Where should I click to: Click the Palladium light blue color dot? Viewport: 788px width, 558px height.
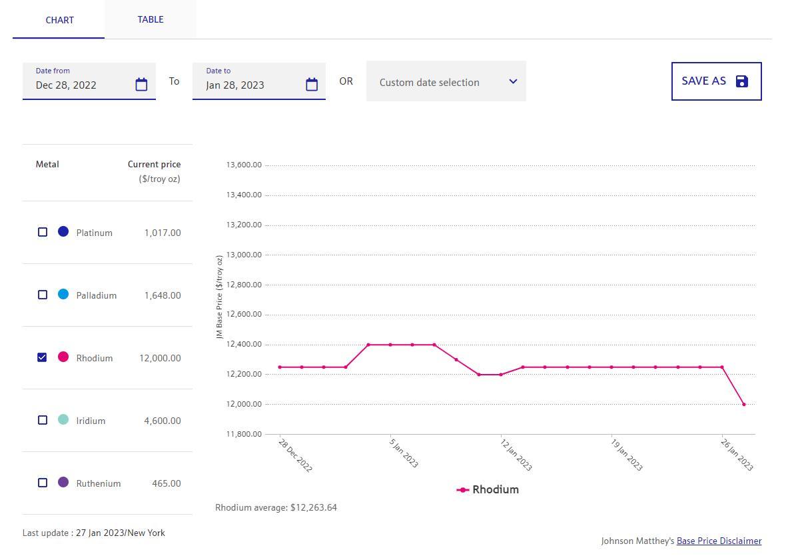[63, 294]
